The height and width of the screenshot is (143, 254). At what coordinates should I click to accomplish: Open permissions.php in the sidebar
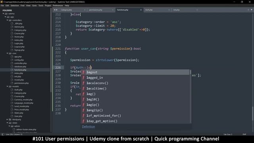tap(21, 83)
